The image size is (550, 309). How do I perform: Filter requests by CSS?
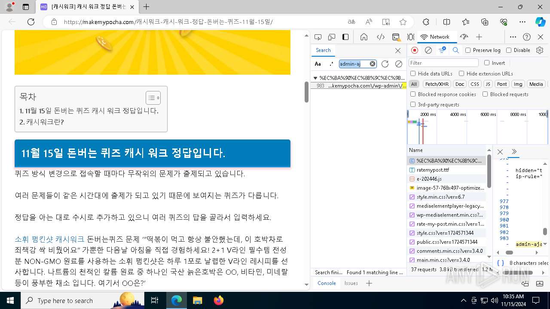click(474, 84)
